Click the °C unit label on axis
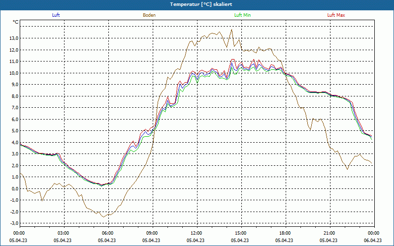 point(16,22)
